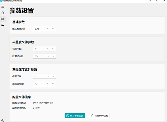167x122 pixels.
Task: Increase 平整度 数据起始行 value
Action: point(48,56)
